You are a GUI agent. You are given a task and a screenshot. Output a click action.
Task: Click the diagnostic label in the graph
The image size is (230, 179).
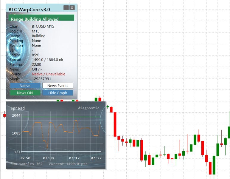pos(88,108)
